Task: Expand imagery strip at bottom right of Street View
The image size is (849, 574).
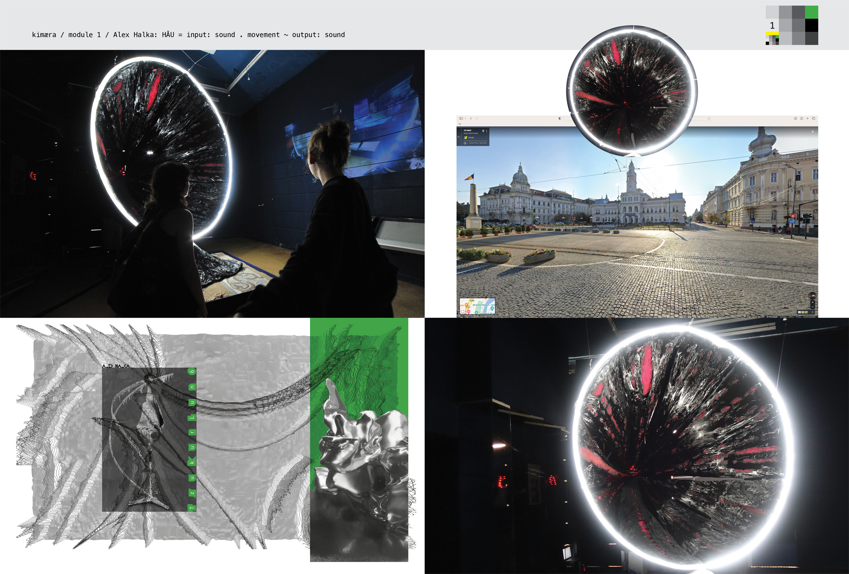Action: pos(813,312)
